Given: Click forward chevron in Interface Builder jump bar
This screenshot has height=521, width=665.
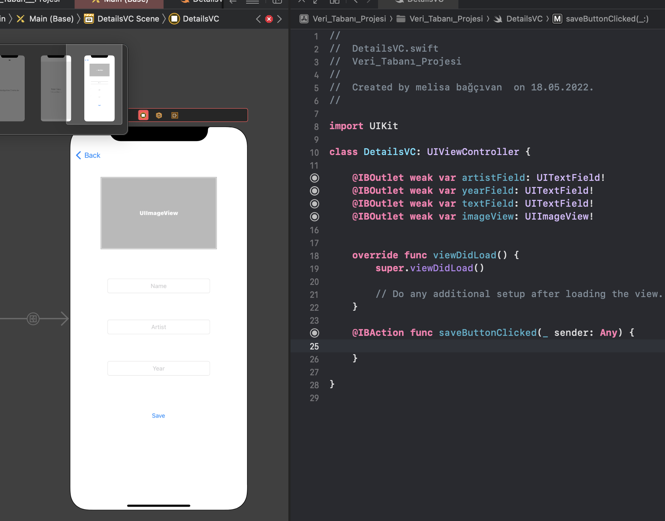Looking at the screenshot, I should (280, 19).
